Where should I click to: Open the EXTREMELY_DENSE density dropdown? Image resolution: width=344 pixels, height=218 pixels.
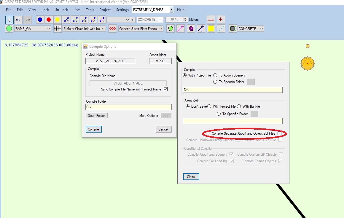(x=171, y=9)
